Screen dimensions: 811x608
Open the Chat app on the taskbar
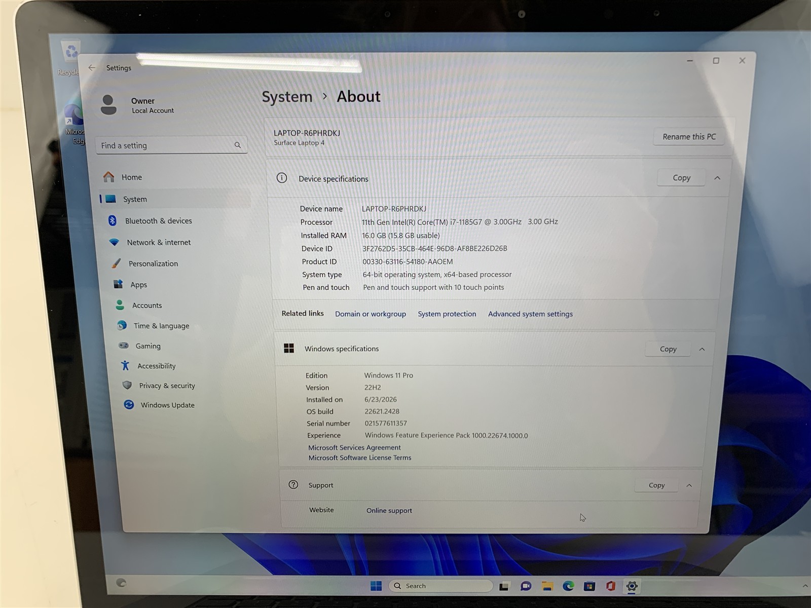click(526, 586)
